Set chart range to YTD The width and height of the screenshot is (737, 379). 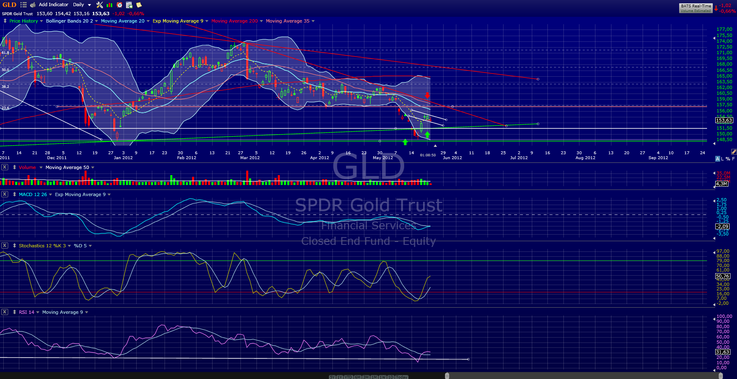pos(348,377)
